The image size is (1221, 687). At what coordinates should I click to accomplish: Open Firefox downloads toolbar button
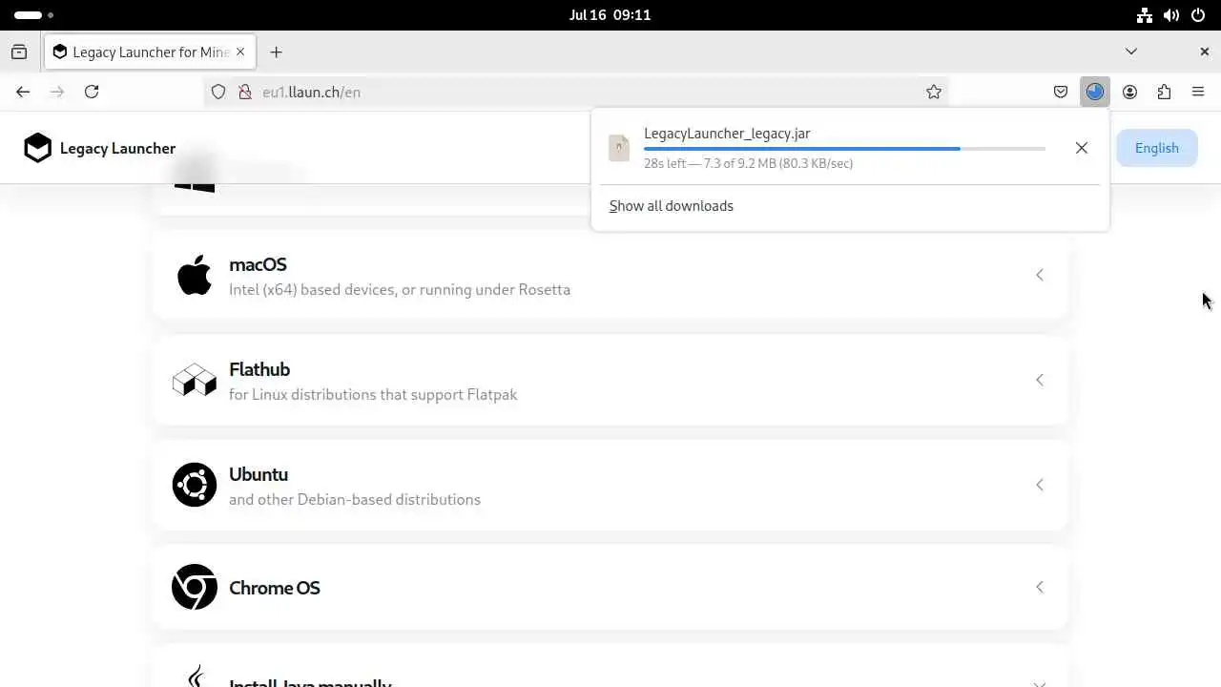[1095, 92]
